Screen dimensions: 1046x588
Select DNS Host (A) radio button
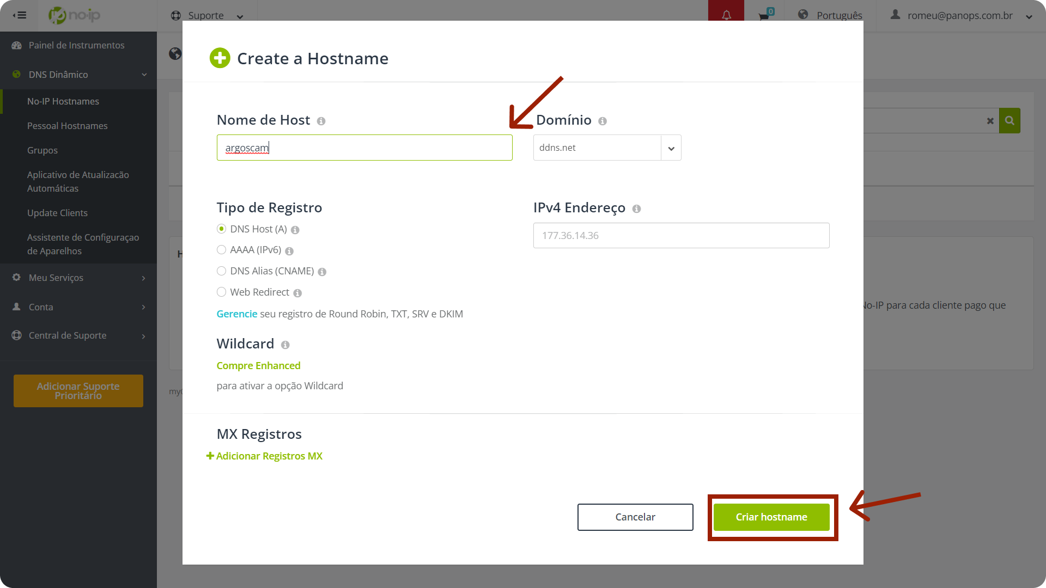pos(221,229)
